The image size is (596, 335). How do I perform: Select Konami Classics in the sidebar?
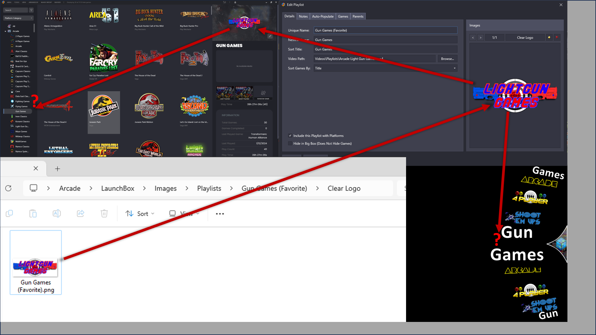22,121
